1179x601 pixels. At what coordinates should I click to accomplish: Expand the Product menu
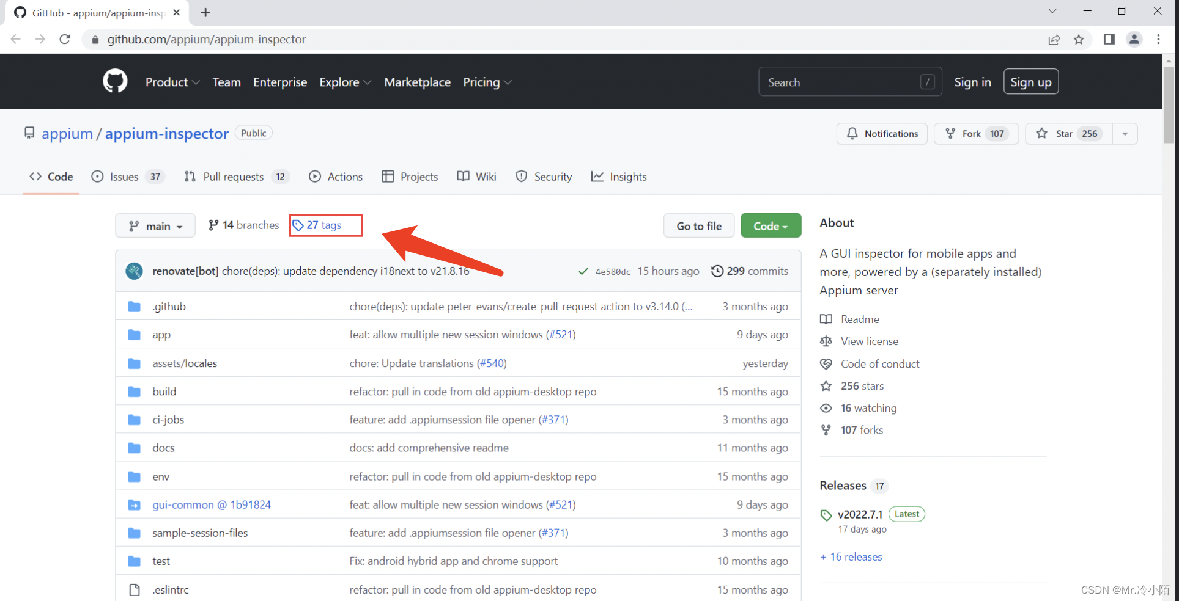[x=172, y=82]
